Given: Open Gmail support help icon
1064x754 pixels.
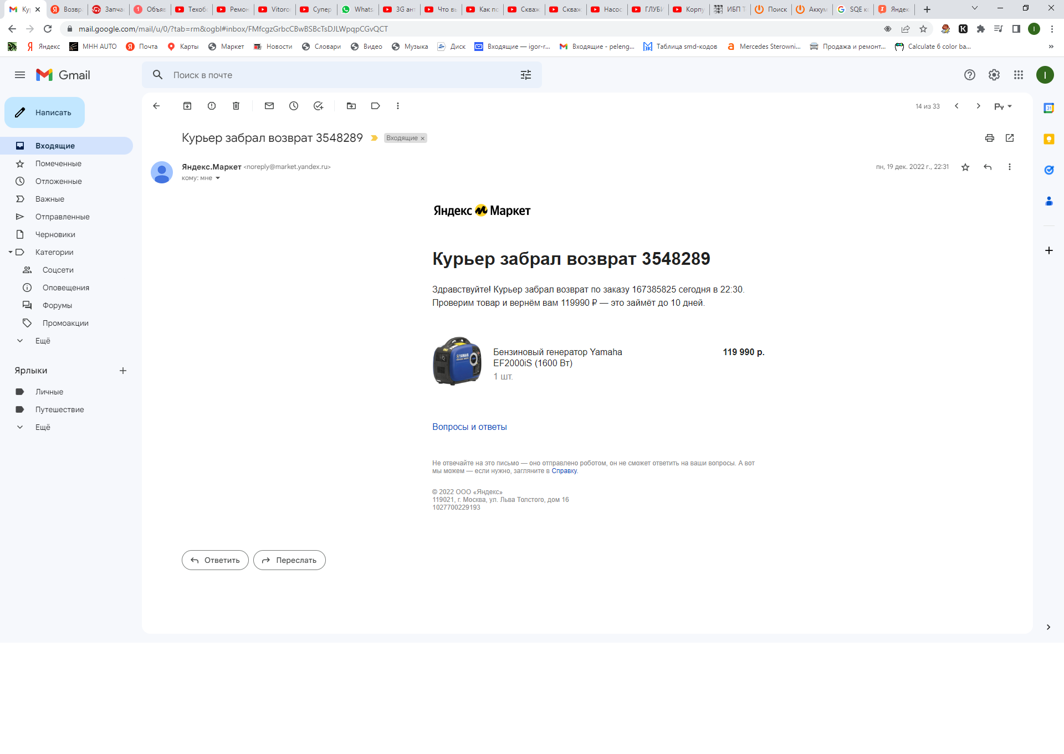Looking at the screenshot, I should [x=970, y=75].
